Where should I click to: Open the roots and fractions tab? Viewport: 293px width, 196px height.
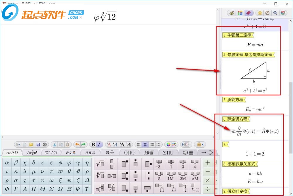[32, 153]
